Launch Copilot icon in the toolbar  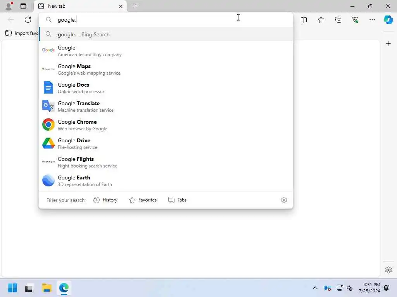[x=388, y=20]
